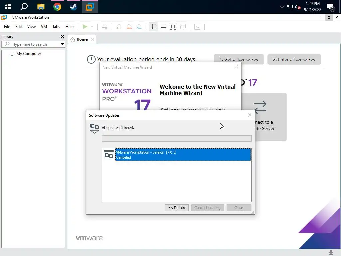The height and width of the screenshot is (256, 341).
Task: Open the View menu
Action: coord(31,27)
